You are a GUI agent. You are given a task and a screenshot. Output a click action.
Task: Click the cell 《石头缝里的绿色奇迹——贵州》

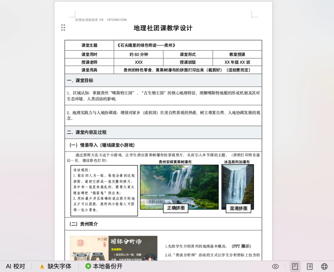pyautogui.click(x=188, y=45)
